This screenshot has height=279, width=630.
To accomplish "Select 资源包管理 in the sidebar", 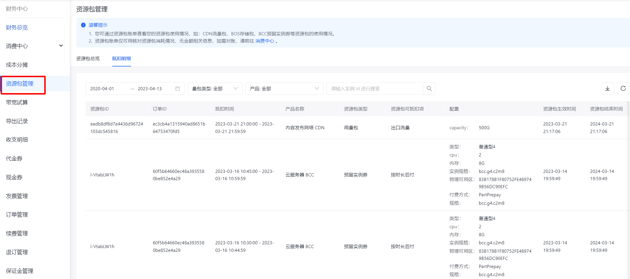I will tap(20, 84).
